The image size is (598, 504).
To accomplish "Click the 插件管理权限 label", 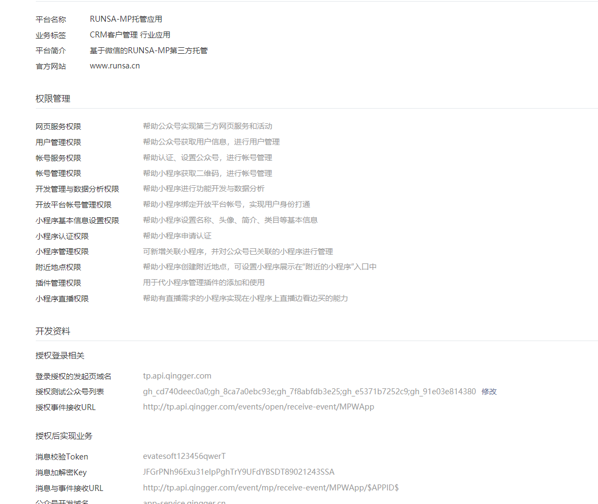I will tap(59, 283).
